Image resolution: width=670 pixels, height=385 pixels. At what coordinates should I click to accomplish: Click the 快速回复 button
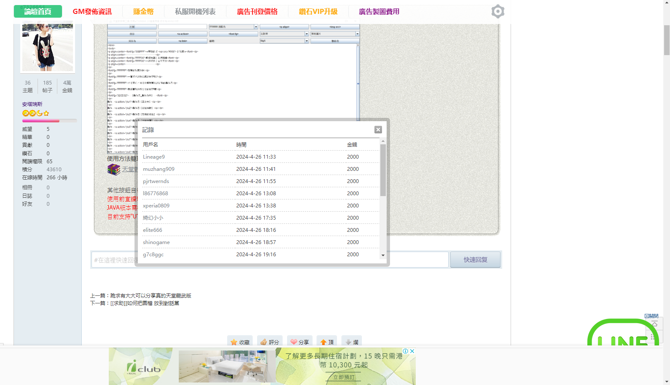tap(476, 260)
